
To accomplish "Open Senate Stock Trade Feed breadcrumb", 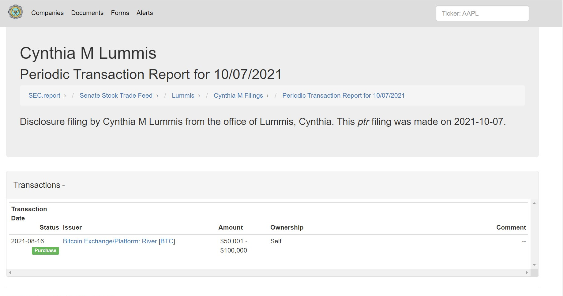I will tap(116, 96).
